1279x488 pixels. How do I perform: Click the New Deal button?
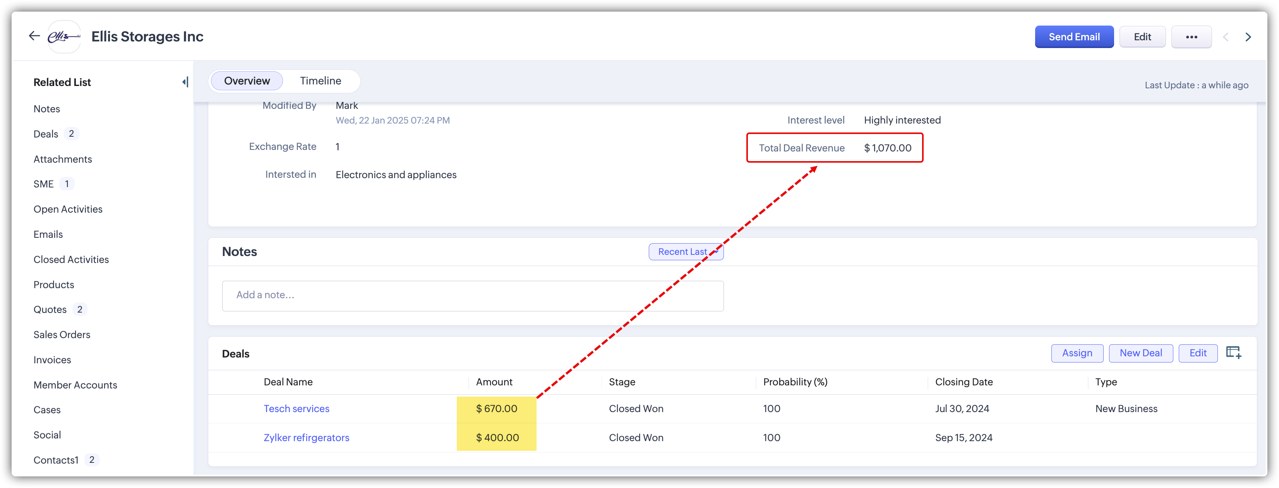1140,353
